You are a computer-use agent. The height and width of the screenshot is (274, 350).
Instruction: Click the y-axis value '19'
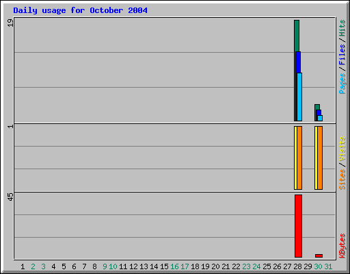pos(10,23)
